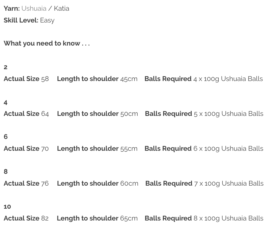Click the 45cm shoulder length value
Image resolution: width=273 pixels, height=225 pixels.
(x=129, y=79)
